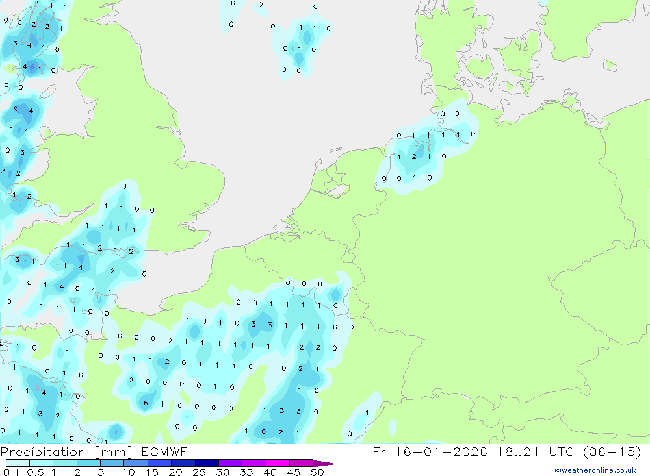Screen dimensions: 650x476
Task: Click the '20' legend scale label
Action: tap(175, 472)
